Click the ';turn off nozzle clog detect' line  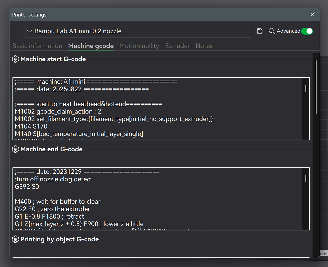point(54,179)
